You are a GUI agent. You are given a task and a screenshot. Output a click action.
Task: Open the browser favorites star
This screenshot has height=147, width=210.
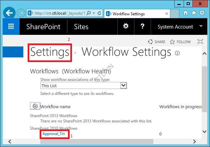[194, 13]
